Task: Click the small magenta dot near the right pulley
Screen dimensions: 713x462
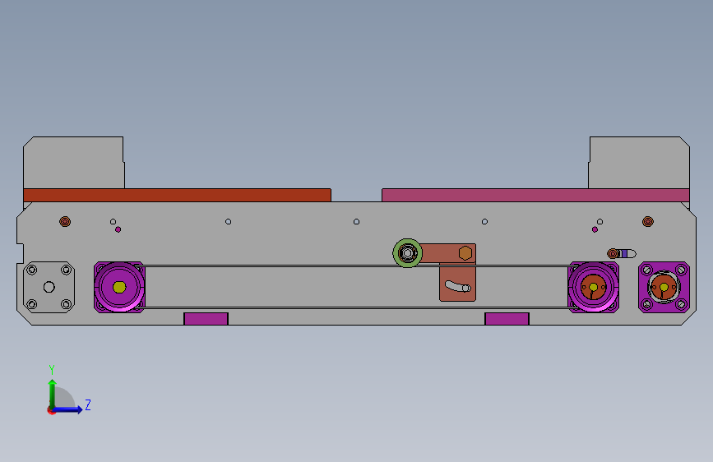Action: (x=595, y=229)
